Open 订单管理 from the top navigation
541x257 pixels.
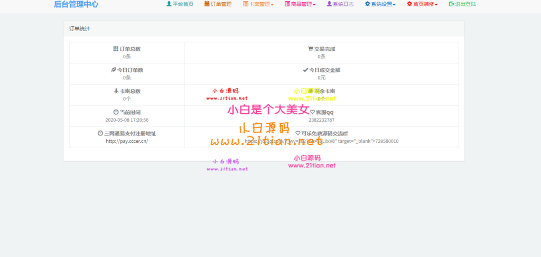tap(218, 4)
